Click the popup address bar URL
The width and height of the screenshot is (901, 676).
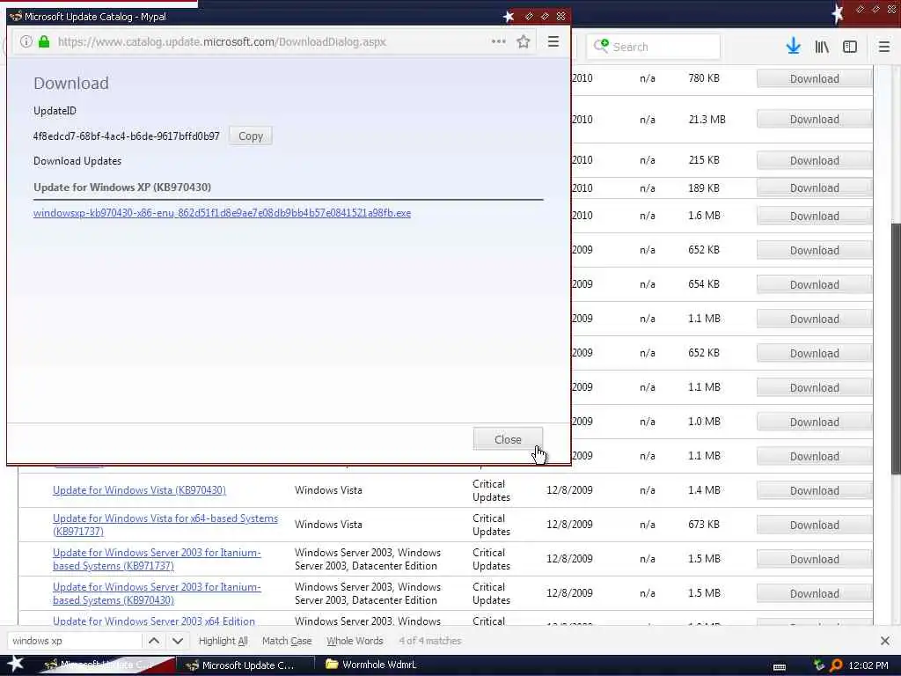point(222,41)
